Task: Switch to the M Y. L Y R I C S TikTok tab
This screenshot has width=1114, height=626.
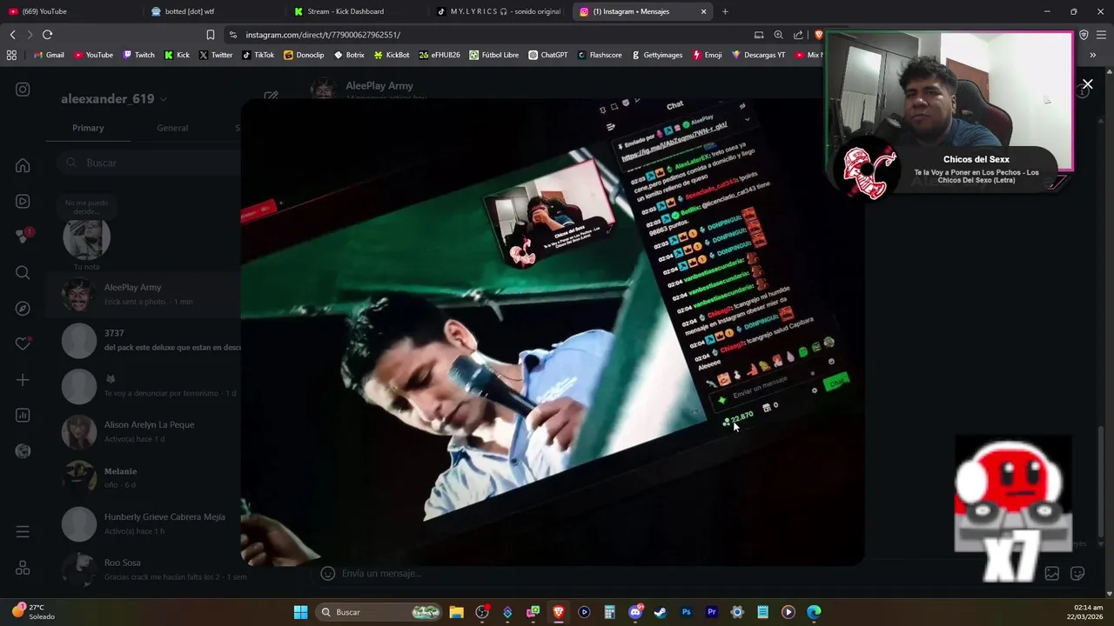Action: pyautogui.click(x=500, y=11)
